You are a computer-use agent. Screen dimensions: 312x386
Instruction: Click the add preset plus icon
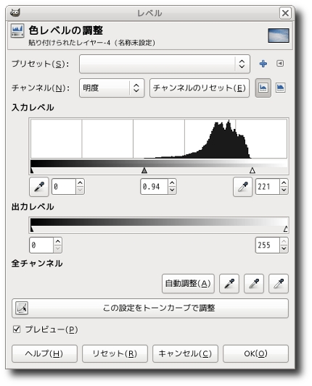pyautogui.click(x=263, y=64)
